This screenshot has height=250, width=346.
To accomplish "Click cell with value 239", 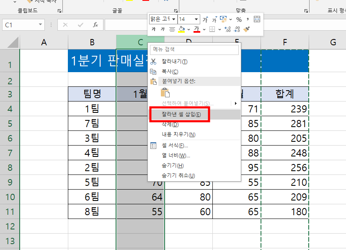I will 285,109.
